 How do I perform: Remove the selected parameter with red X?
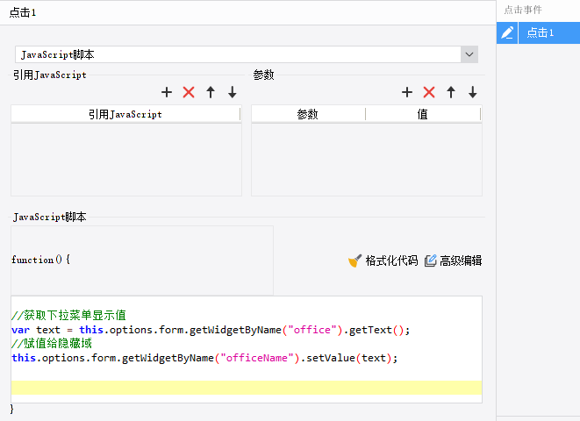click(429, 92)
